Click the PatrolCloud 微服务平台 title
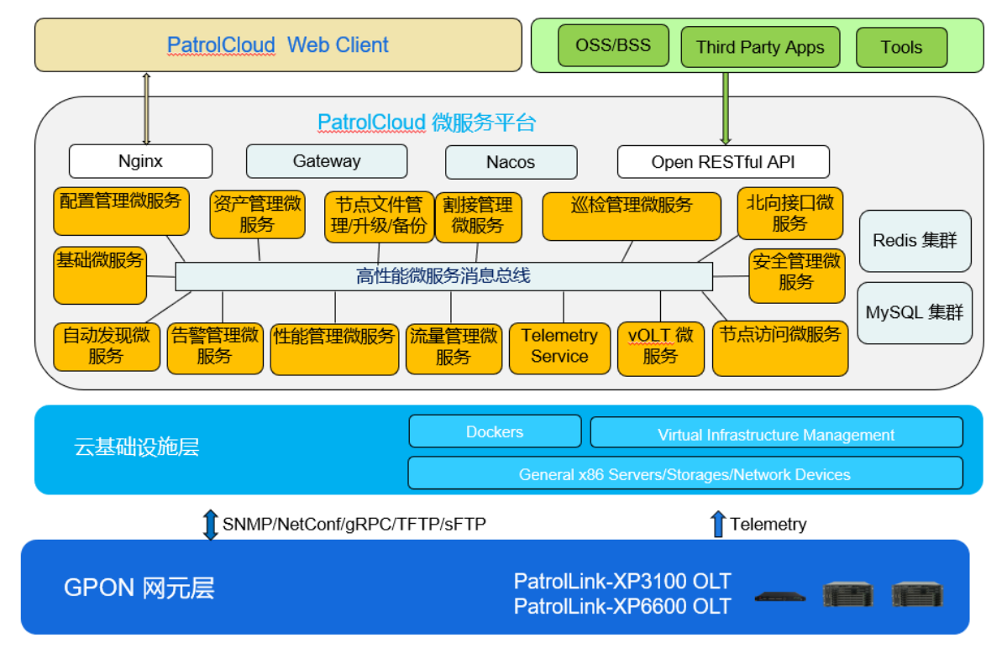This screenshot has width=1007, height=669. tap(427, 122)
